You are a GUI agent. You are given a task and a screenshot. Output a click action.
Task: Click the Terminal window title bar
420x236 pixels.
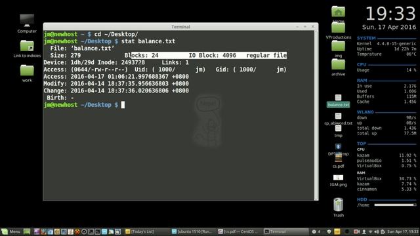point(180,27)
